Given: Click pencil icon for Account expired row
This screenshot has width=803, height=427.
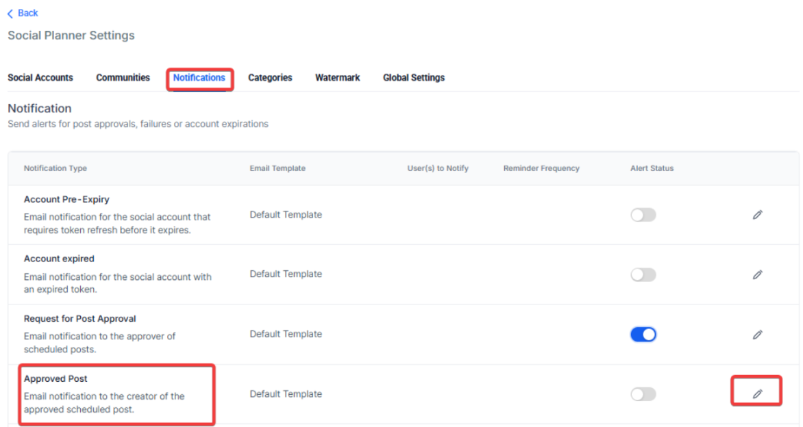Looking at the screenshot, I should (757, 274).
